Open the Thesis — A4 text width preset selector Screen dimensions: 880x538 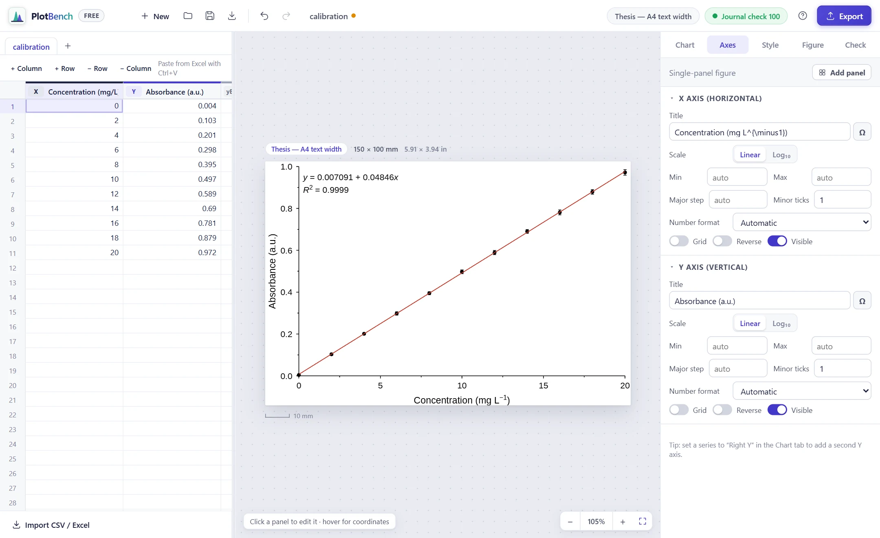tap(653, 16)
